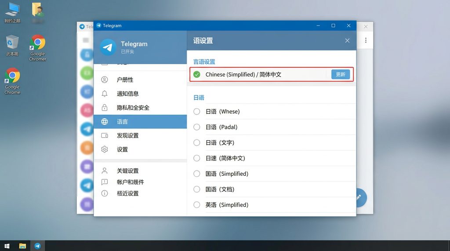This screenshot has height=251, width=450.
Task: Open hamburger menu in background Telegram window
Action: click(86, 40)
